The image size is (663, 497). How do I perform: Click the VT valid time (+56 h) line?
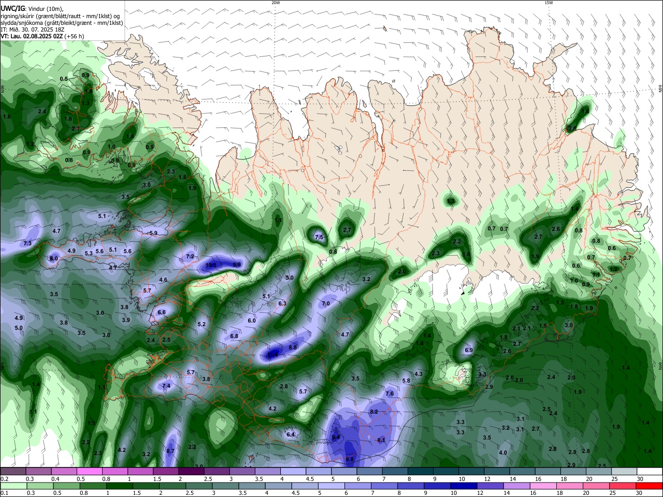[42, 36]
